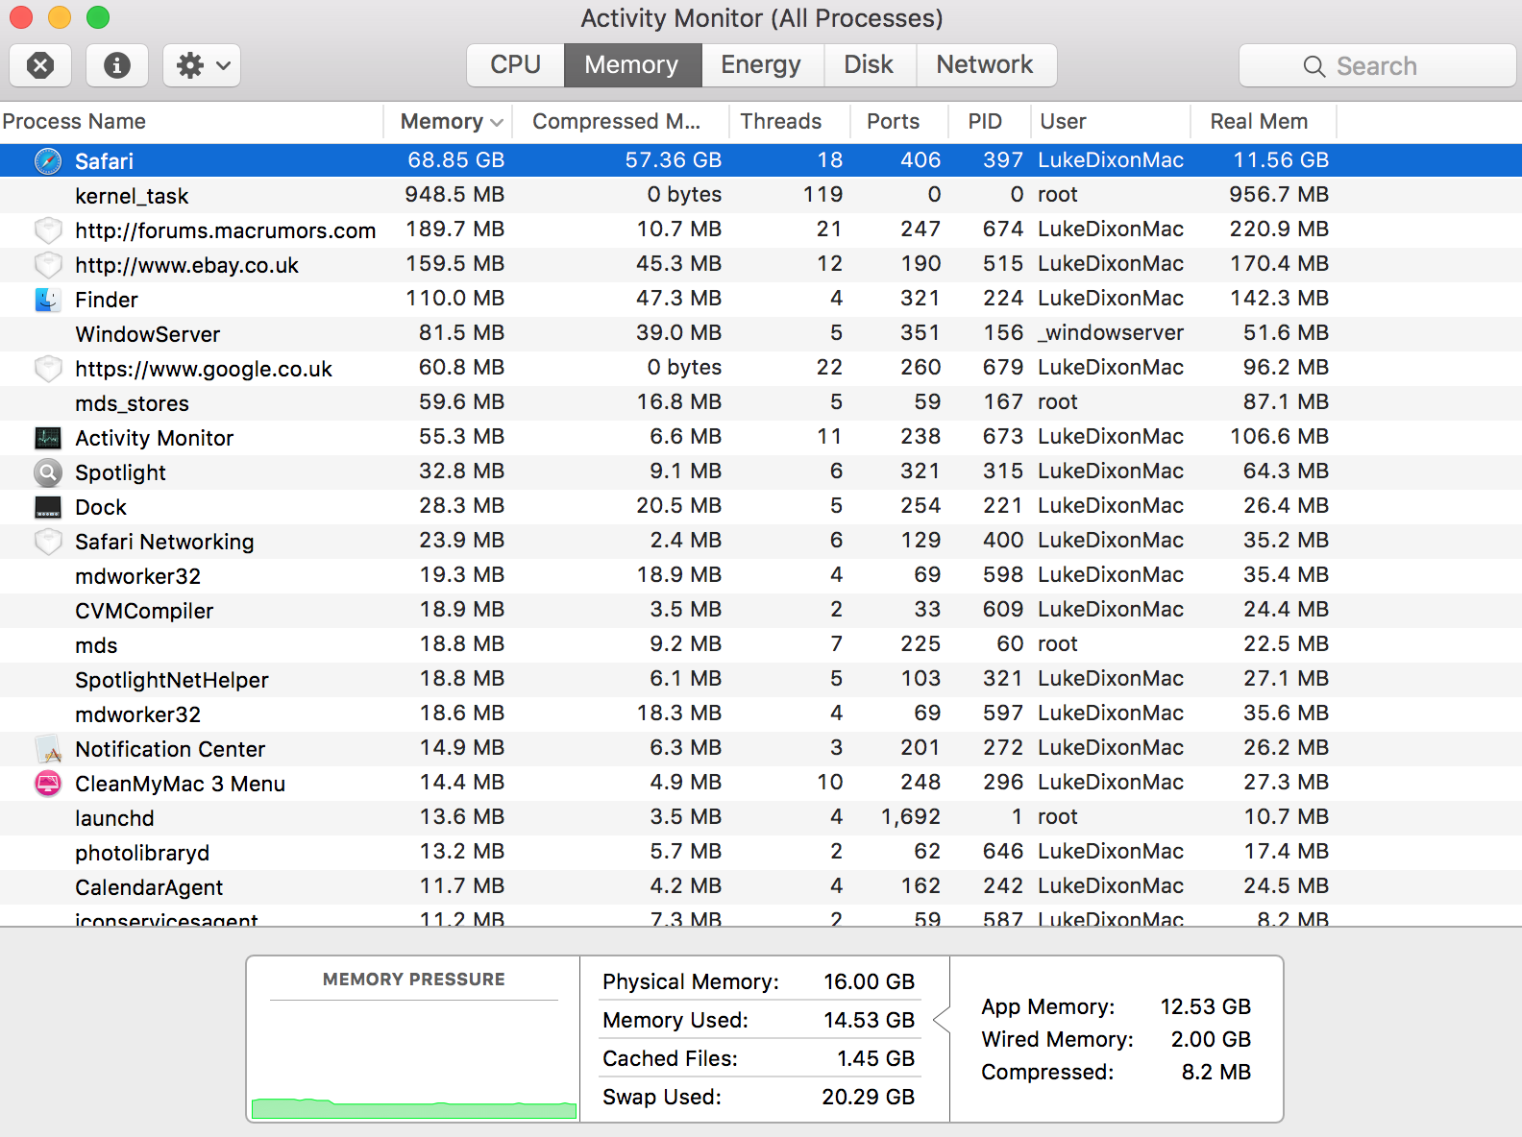This screenshot has height=1137, width=1522.
Task: Sort by PID column header
Action: pos(989,121)
